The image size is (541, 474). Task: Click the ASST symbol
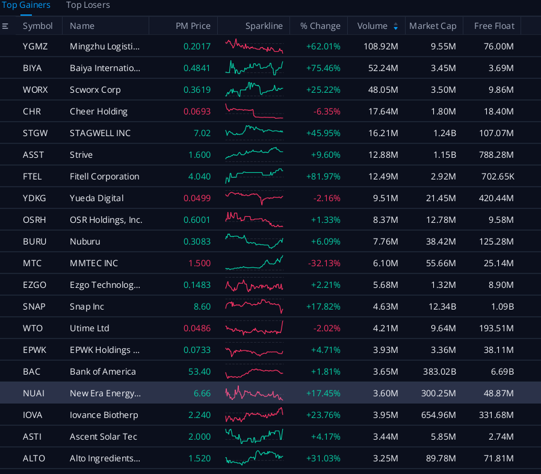coord(33,155)
